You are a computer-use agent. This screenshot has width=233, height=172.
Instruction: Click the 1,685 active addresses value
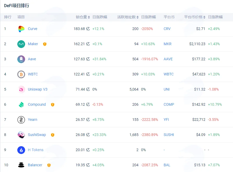point(134,135)
